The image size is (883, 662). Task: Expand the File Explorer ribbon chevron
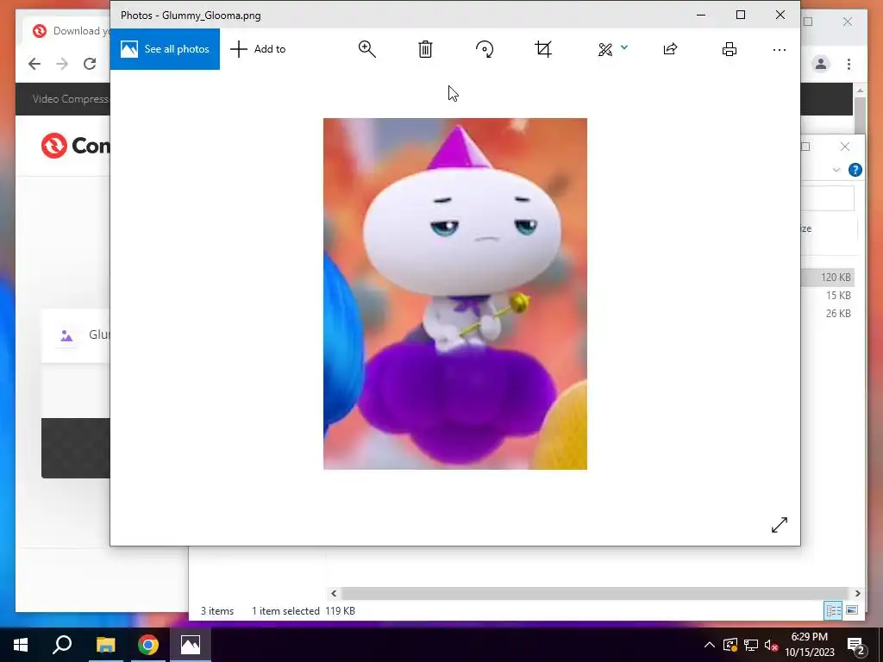tap(836, 170)
